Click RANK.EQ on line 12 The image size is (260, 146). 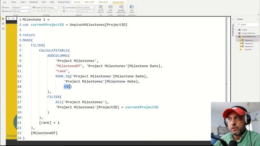[63, 76]
